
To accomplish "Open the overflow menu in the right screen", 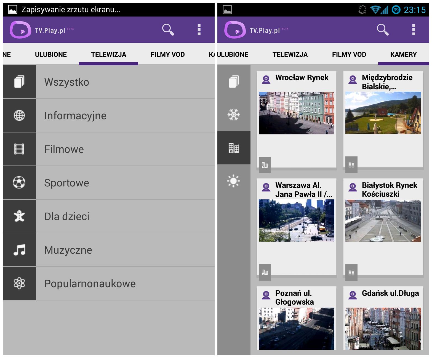I will coord(414,29).
